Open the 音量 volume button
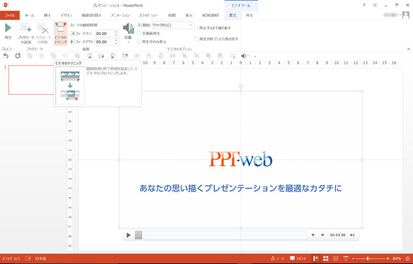 click(128, 33)
